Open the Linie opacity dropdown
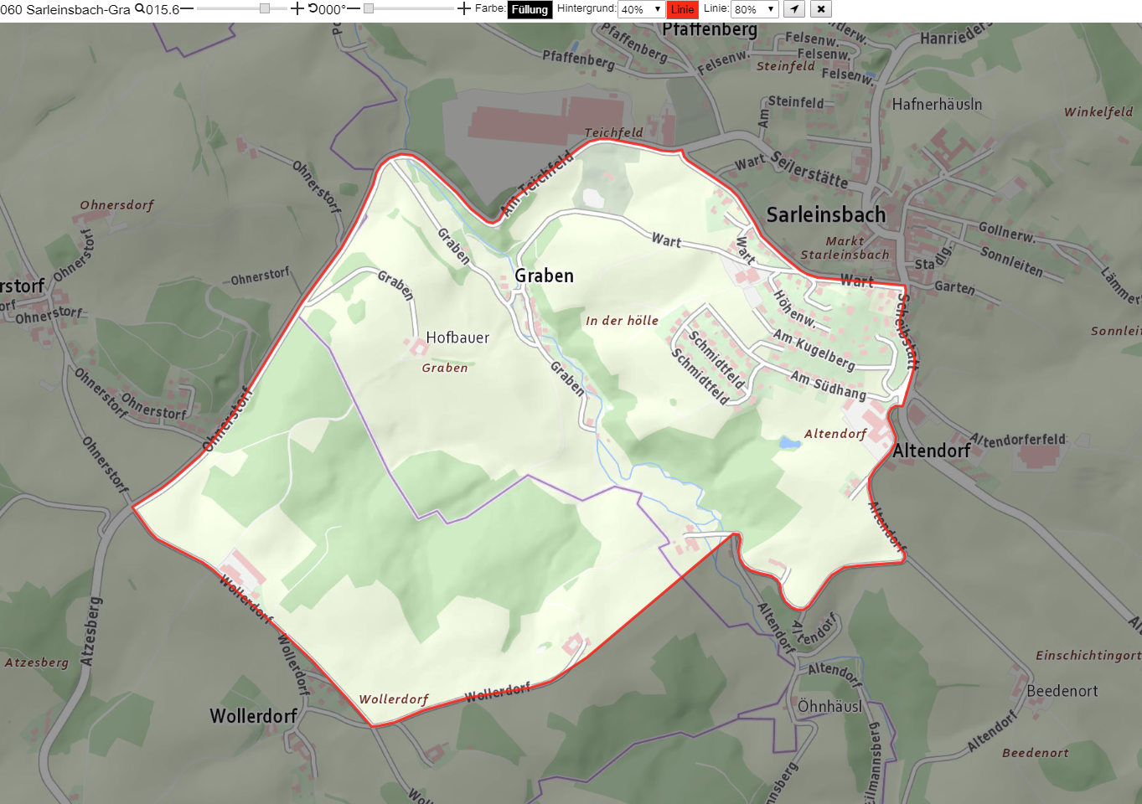This screenshot has width=1142, height=804. pyautogui.click(x=755, y=10)
